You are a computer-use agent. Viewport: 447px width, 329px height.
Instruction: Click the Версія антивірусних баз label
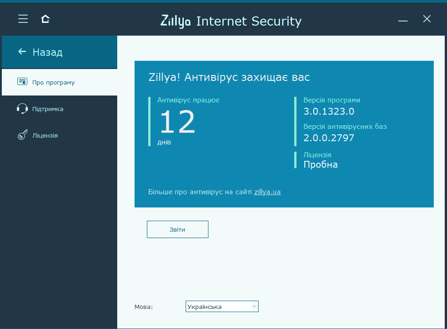(345, 127)
